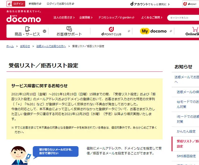199x165 pixels.
Task: Open SMS拒否設定 in the sidebar
Action: pyautogui.click(x=186, y=156)
